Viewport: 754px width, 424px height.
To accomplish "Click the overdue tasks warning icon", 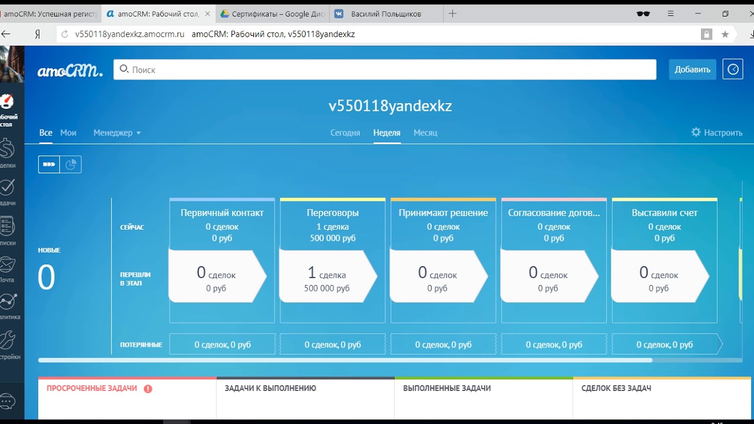I will 148,389.
